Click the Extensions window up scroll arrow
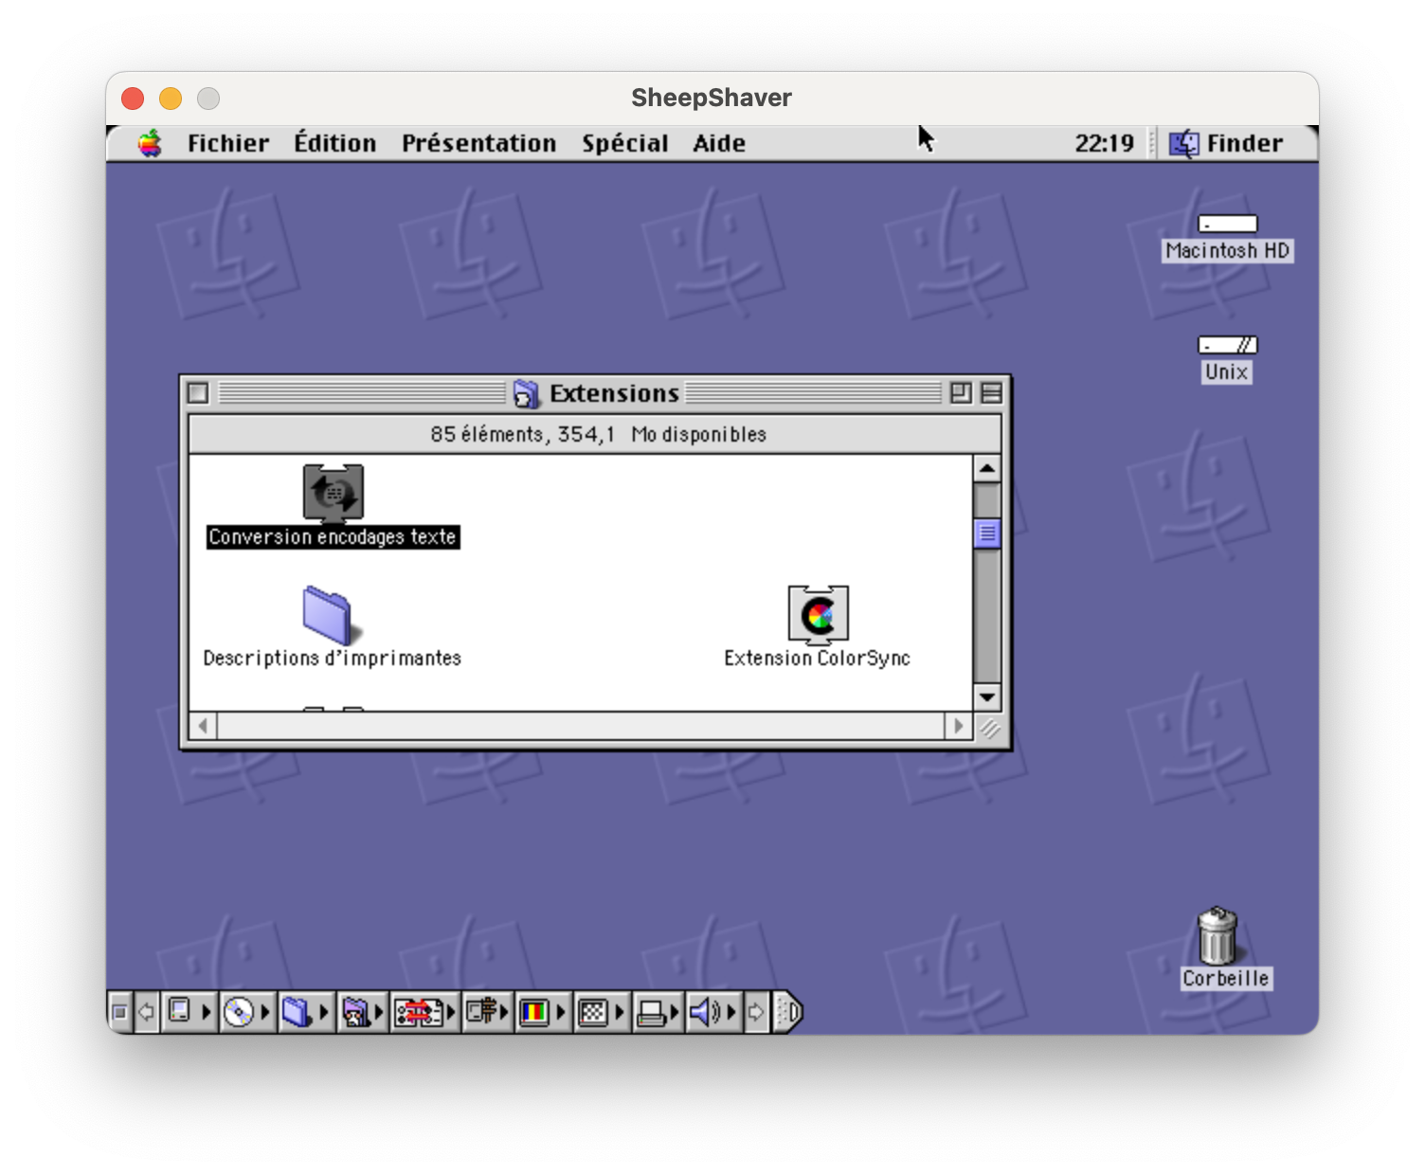 click(x=987, y=468)
